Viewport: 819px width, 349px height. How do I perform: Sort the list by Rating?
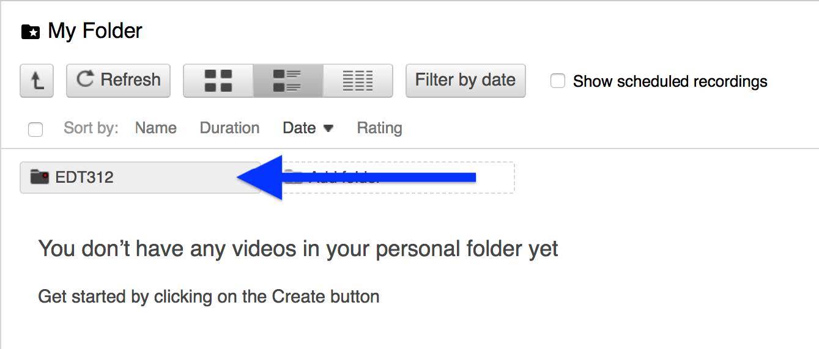[x=379, y=128]
